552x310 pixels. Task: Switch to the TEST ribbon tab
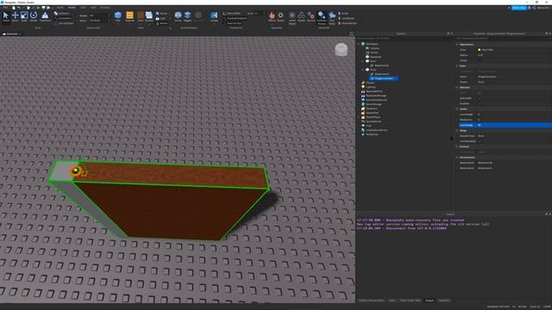[83, 8]
